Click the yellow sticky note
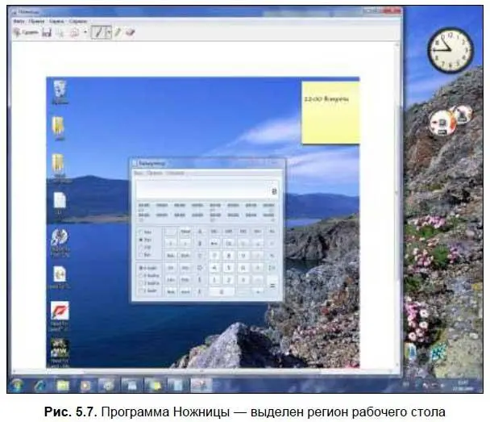 pyautogui.click(x=330, y=111)
